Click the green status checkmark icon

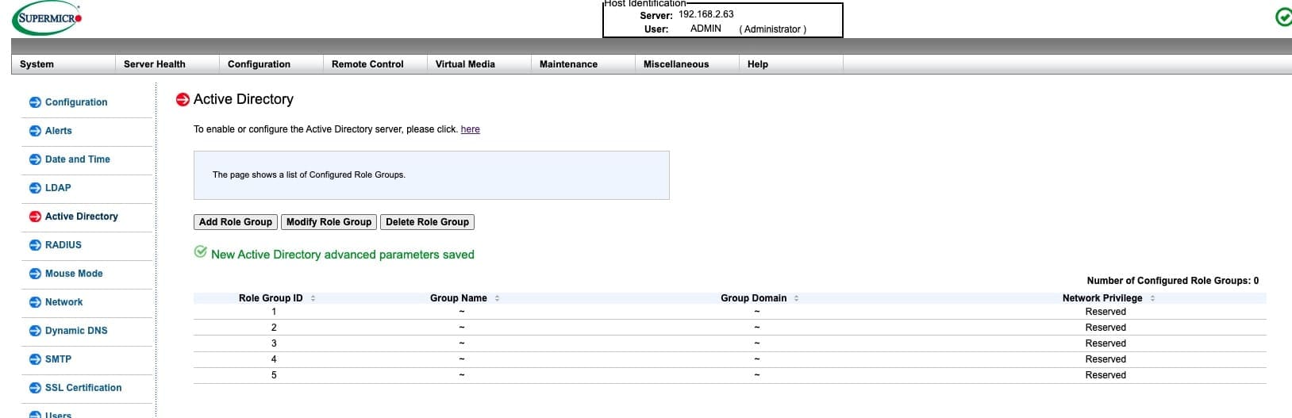coord(1282,17)
